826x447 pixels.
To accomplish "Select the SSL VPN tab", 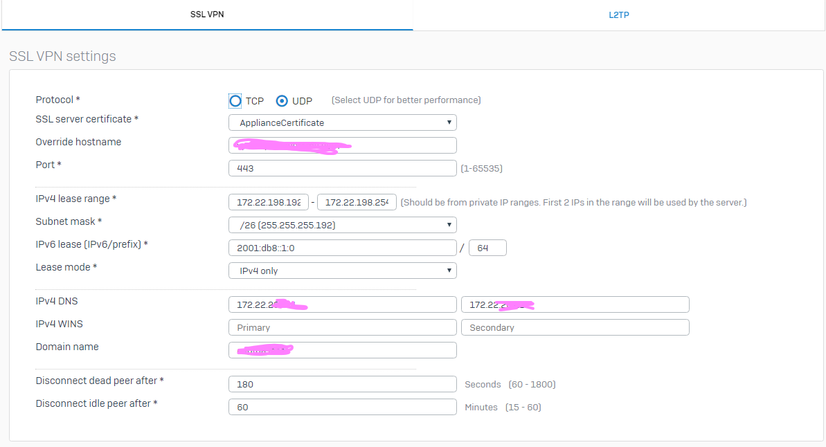I will click(207, 15).
